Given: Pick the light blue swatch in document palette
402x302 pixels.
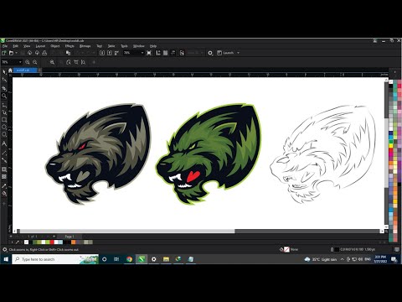Looking at the screenshot, I should tap(60, 242).
